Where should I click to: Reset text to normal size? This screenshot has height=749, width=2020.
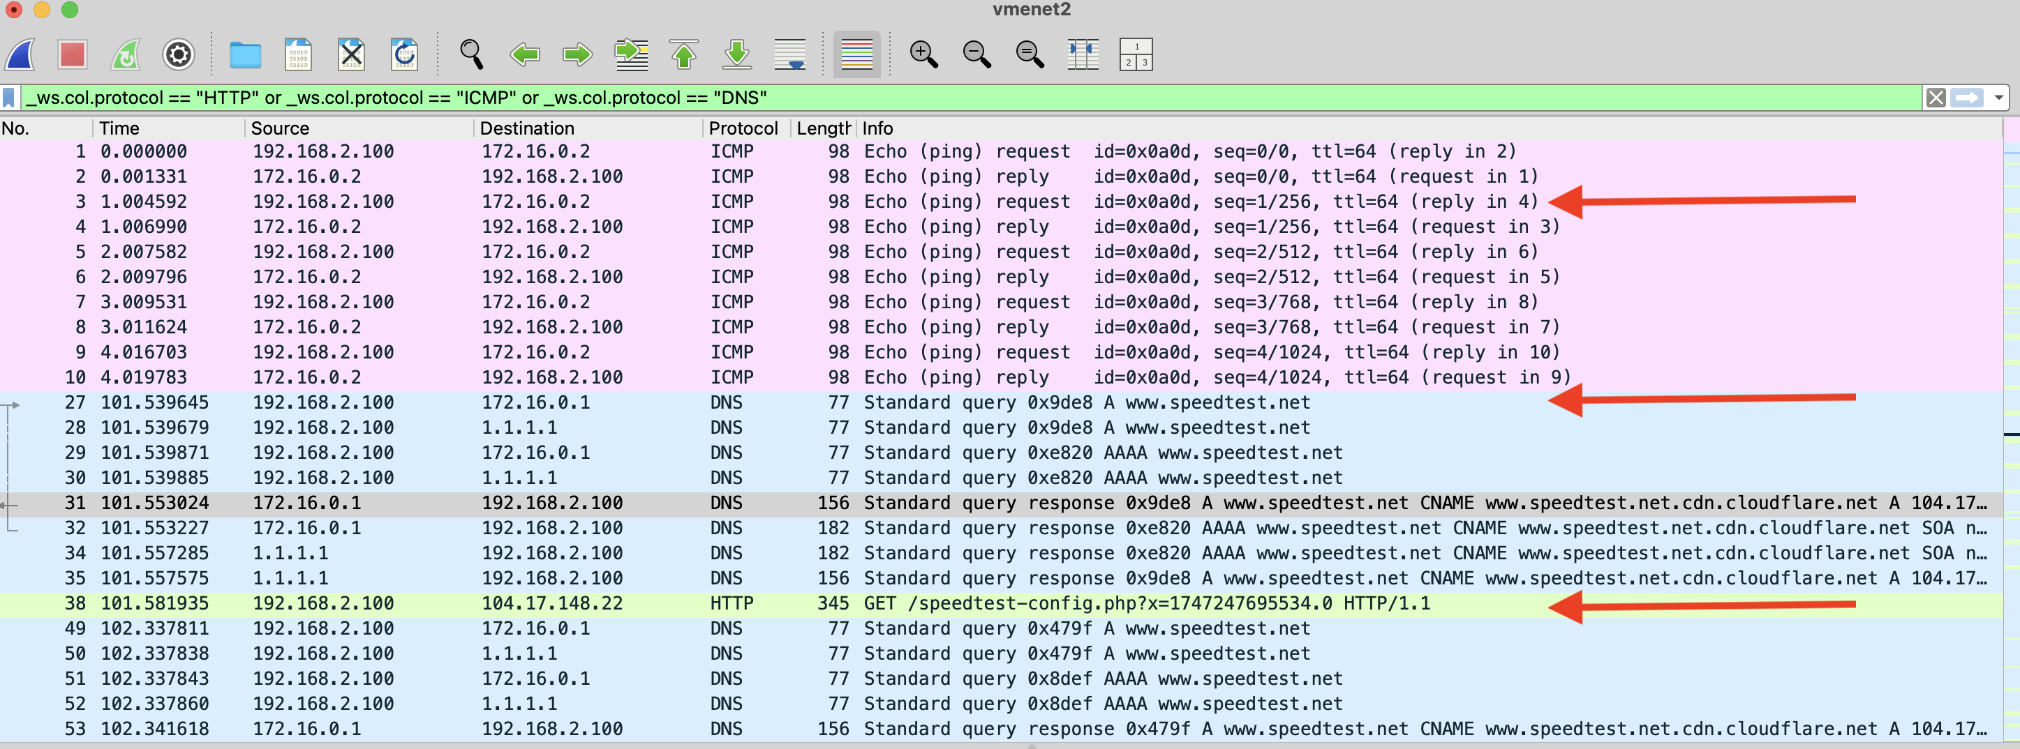pyautogui.click(x=1030, y=55)
